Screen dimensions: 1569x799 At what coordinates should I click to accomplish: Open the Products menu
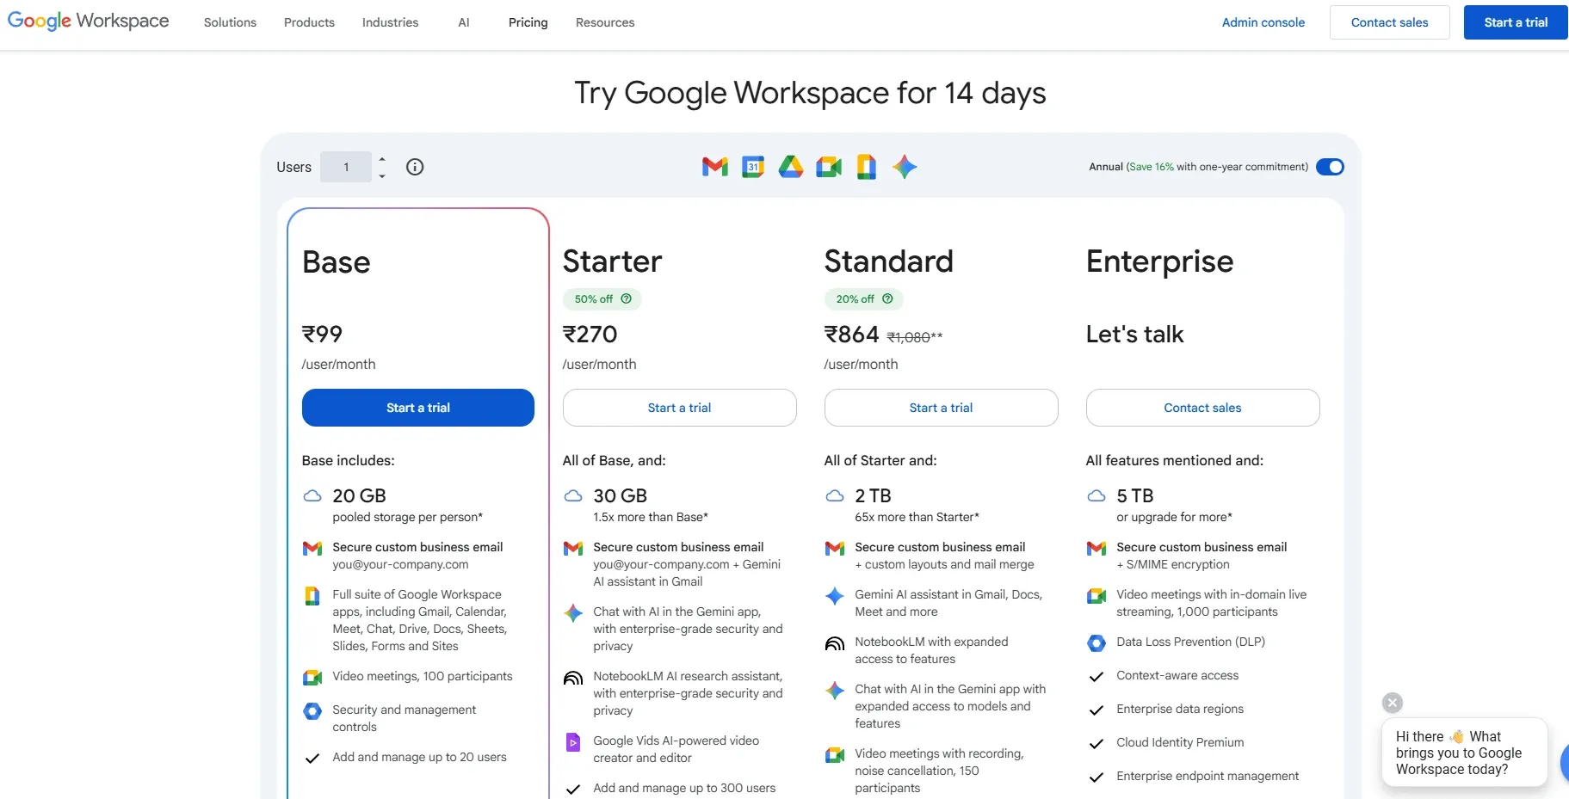coord(309,22)
